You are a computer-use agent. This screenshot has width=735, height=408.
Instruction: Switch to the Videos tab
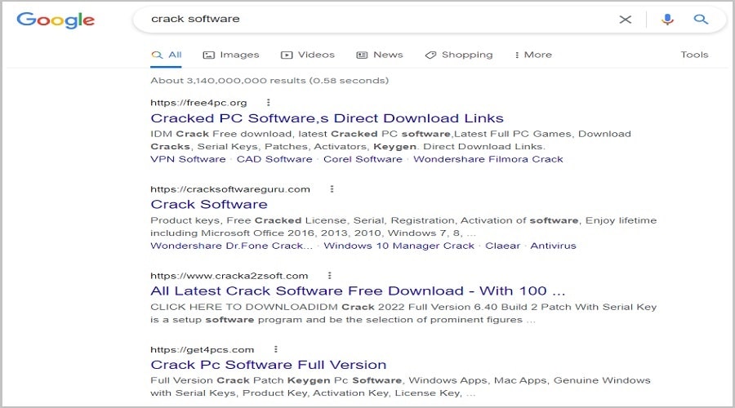(x=308, y=55)
